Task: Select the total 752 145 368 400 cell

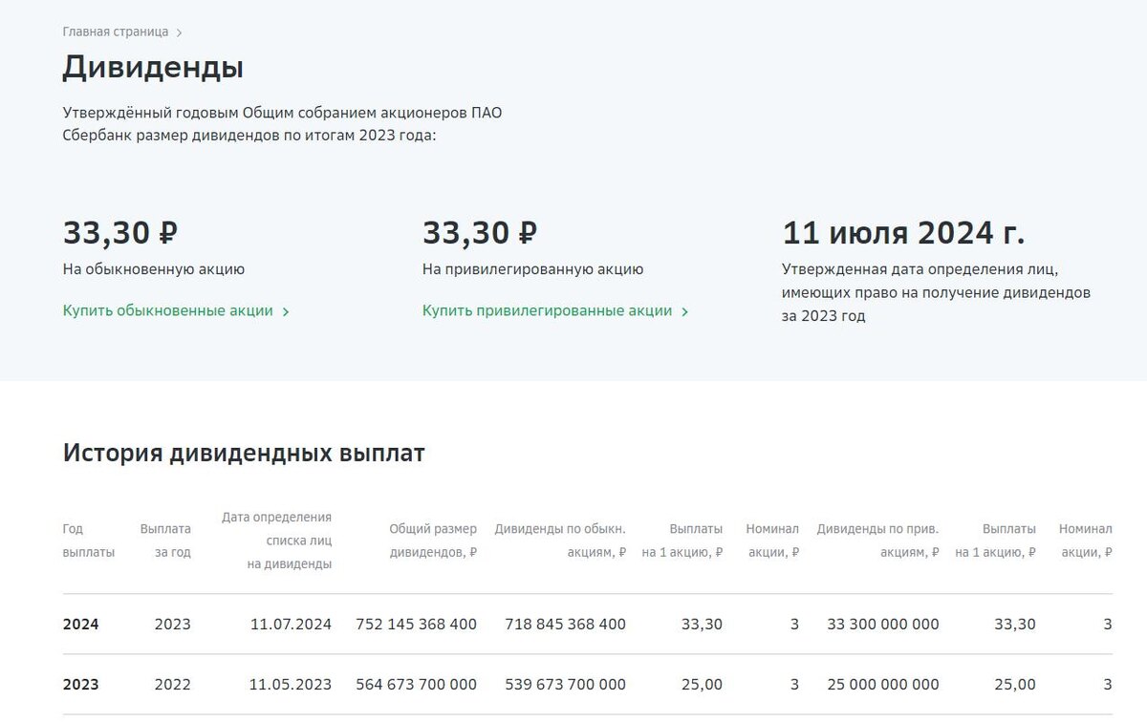Action: [416, 625]
